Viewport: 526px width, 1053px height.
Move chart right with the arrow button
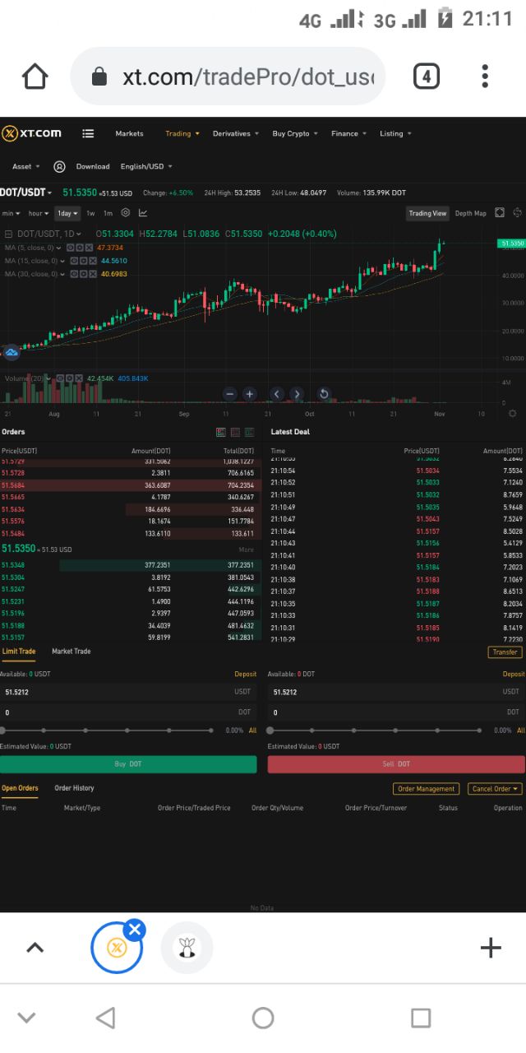(x=297, y=394)
